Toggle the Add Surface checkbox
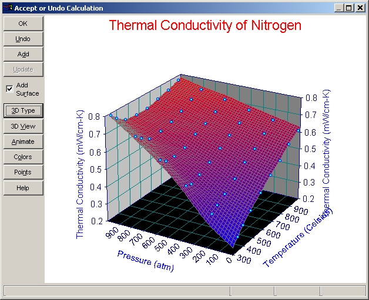Screen dimensions: 369x300 (9, 89)
